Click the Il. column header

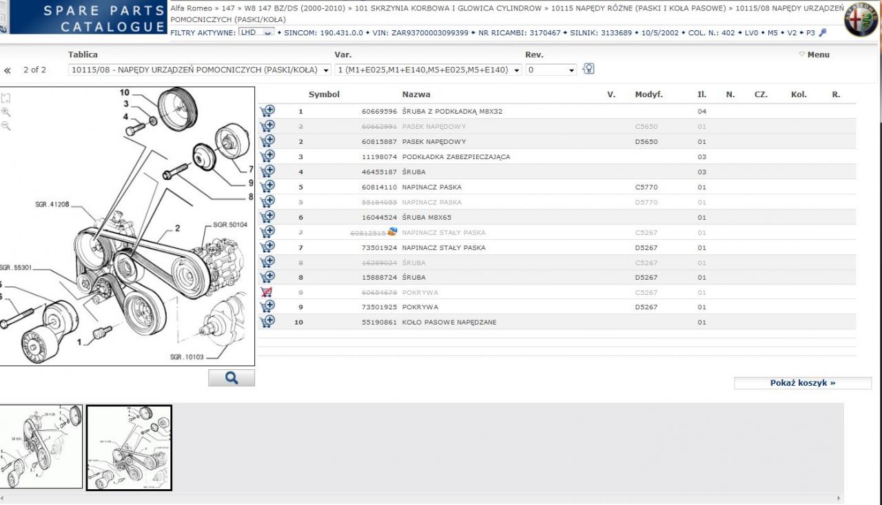pyautogui.click(x=702, y=94)
